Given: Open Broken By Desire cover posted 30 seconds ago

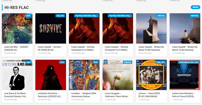Looking at the screenshot, I should click(151, 28).
